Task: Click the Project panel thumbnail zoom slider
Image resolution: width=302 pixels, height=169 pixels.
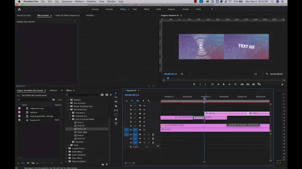Action: point(38,163)
